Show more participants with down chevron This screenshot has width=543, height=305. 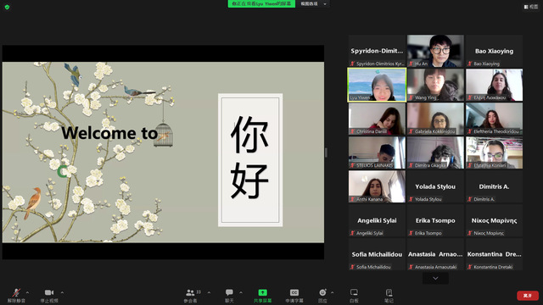point(435,278)
